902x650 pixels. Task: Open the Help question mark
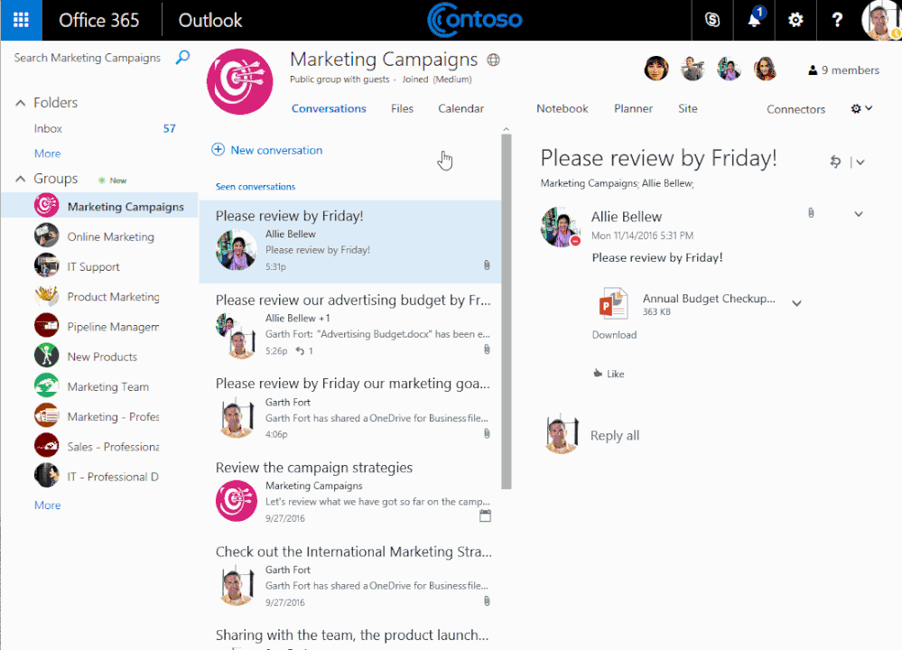(837, 20)
